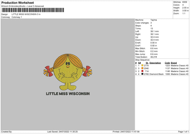Click the 'N#' column header

(x=139, y=63)
